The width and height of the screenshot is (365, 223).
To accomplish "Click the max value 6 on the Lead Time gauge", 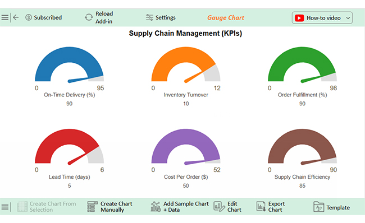I will tap(102, 170).
